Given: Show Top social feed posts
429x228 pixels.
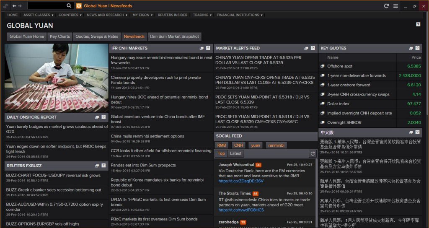Looking at the screenshot, I should point(221,153).
